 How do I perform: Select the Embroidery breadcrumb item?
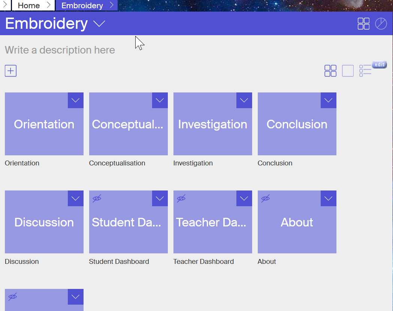[x=82, y=5]
